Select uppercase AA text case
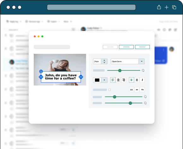This screenshot has height=149, width=183. (132, 90)
